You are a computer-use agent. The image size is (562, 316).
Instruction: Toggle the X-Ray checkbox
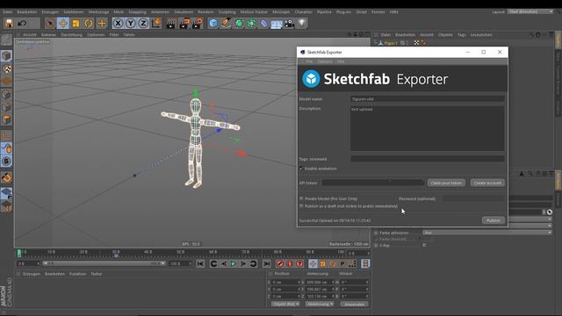(424, 246)
